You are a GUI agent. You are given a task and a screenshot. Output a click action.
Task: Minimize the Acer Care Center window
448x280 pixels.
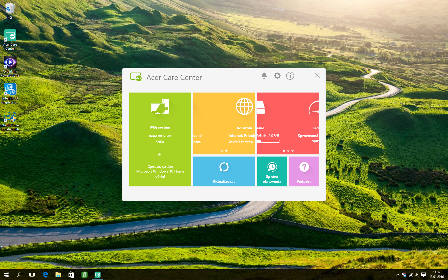click(304, 77)
